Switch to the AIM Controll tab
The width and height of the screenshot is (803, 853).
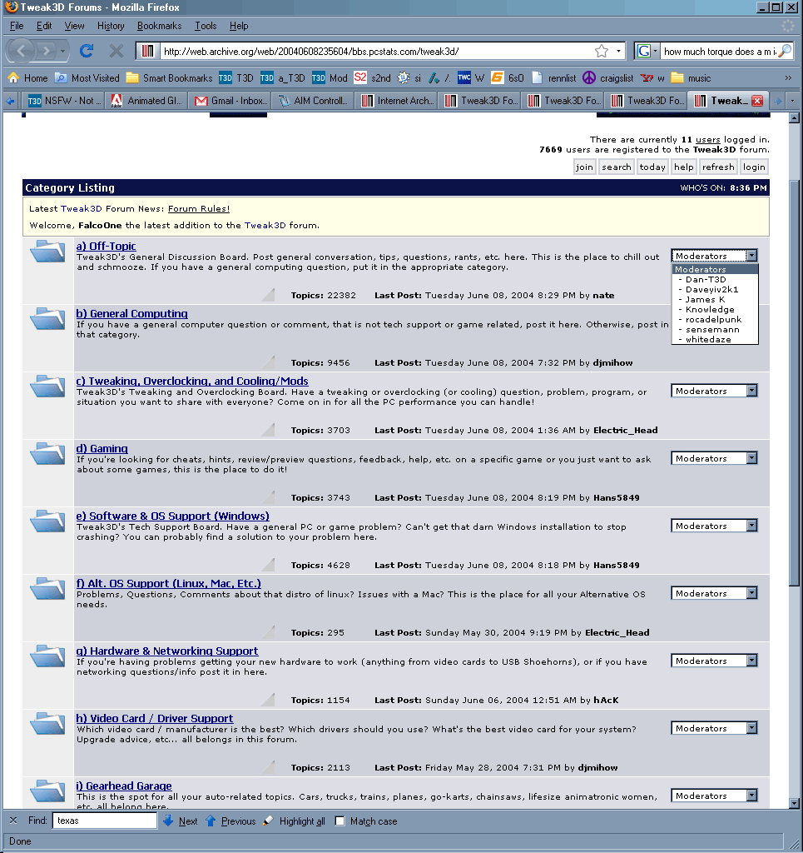(x=315, y=101)
